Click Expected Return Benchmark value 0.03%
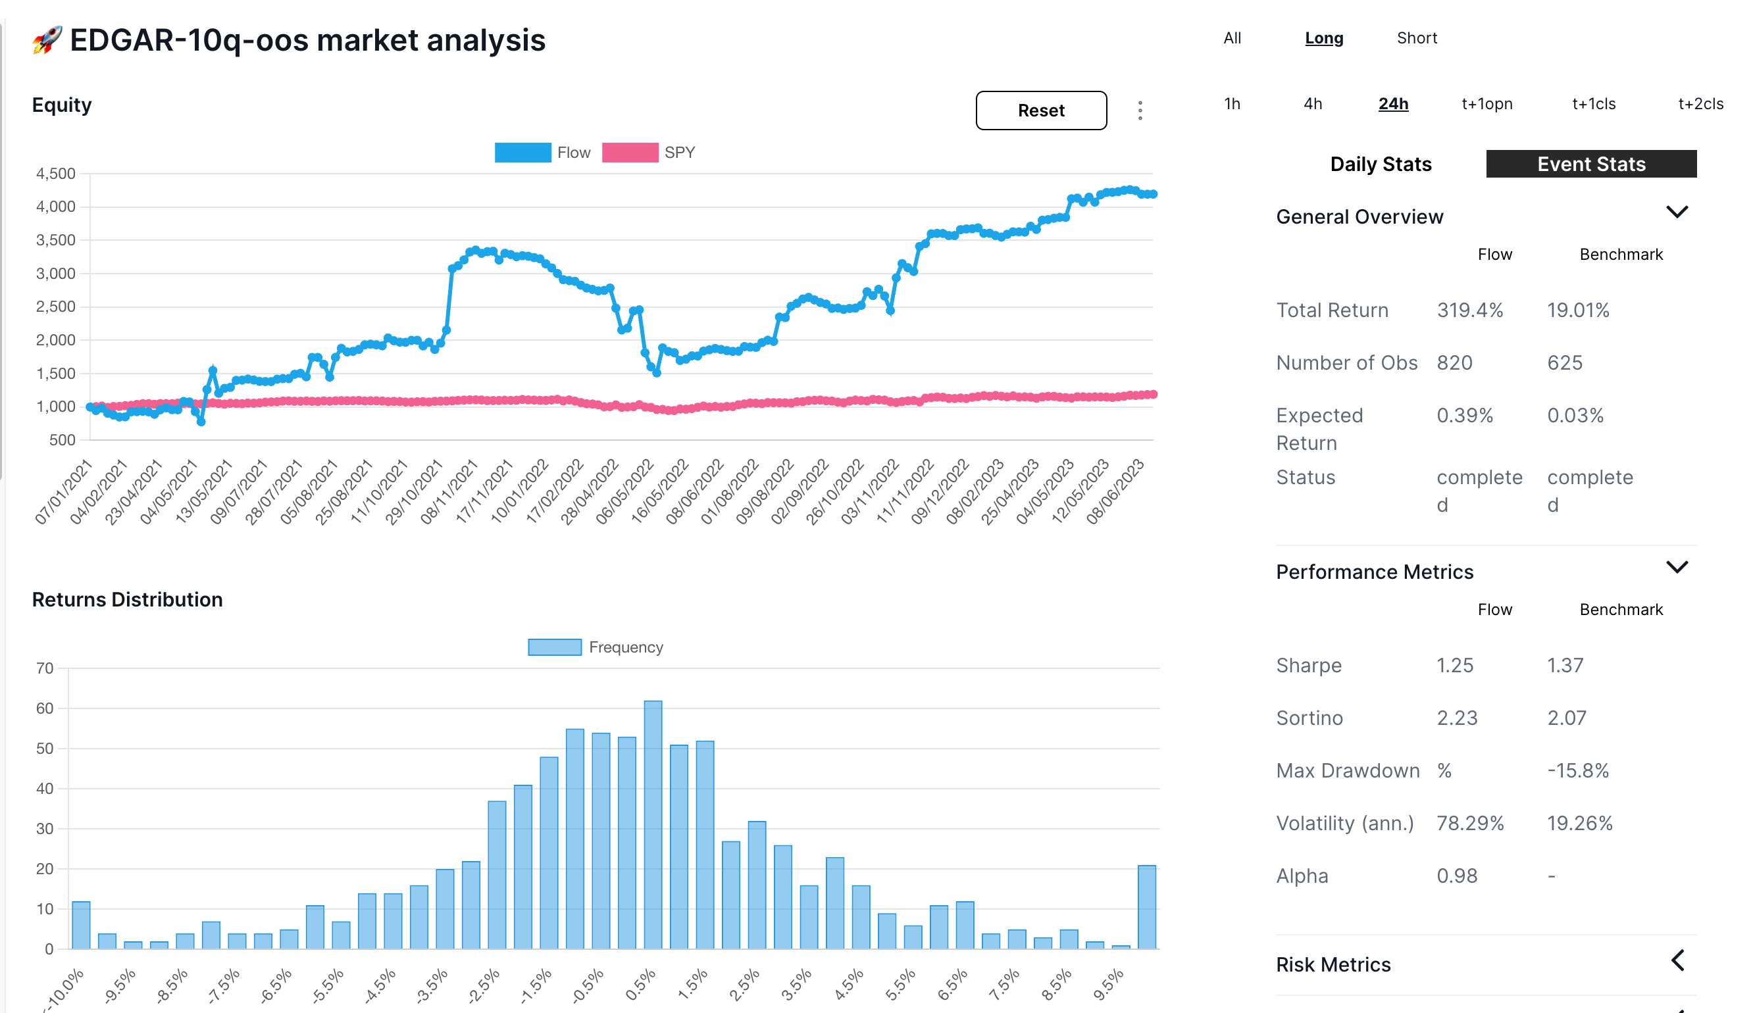Viewport: 1753px width, 1013px height. 1574,416
